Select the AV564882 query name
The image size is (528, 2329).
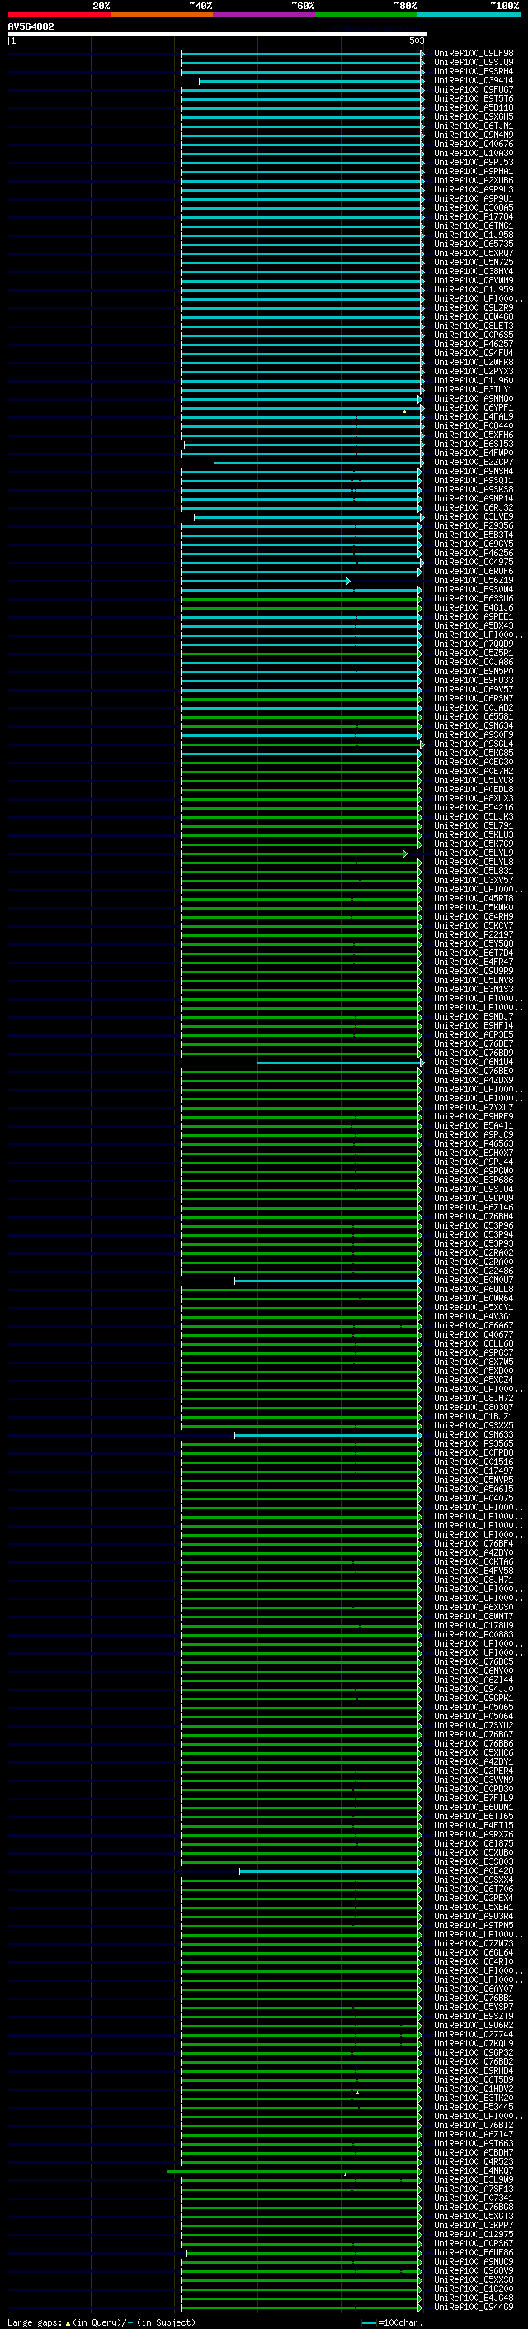[31, 26]
